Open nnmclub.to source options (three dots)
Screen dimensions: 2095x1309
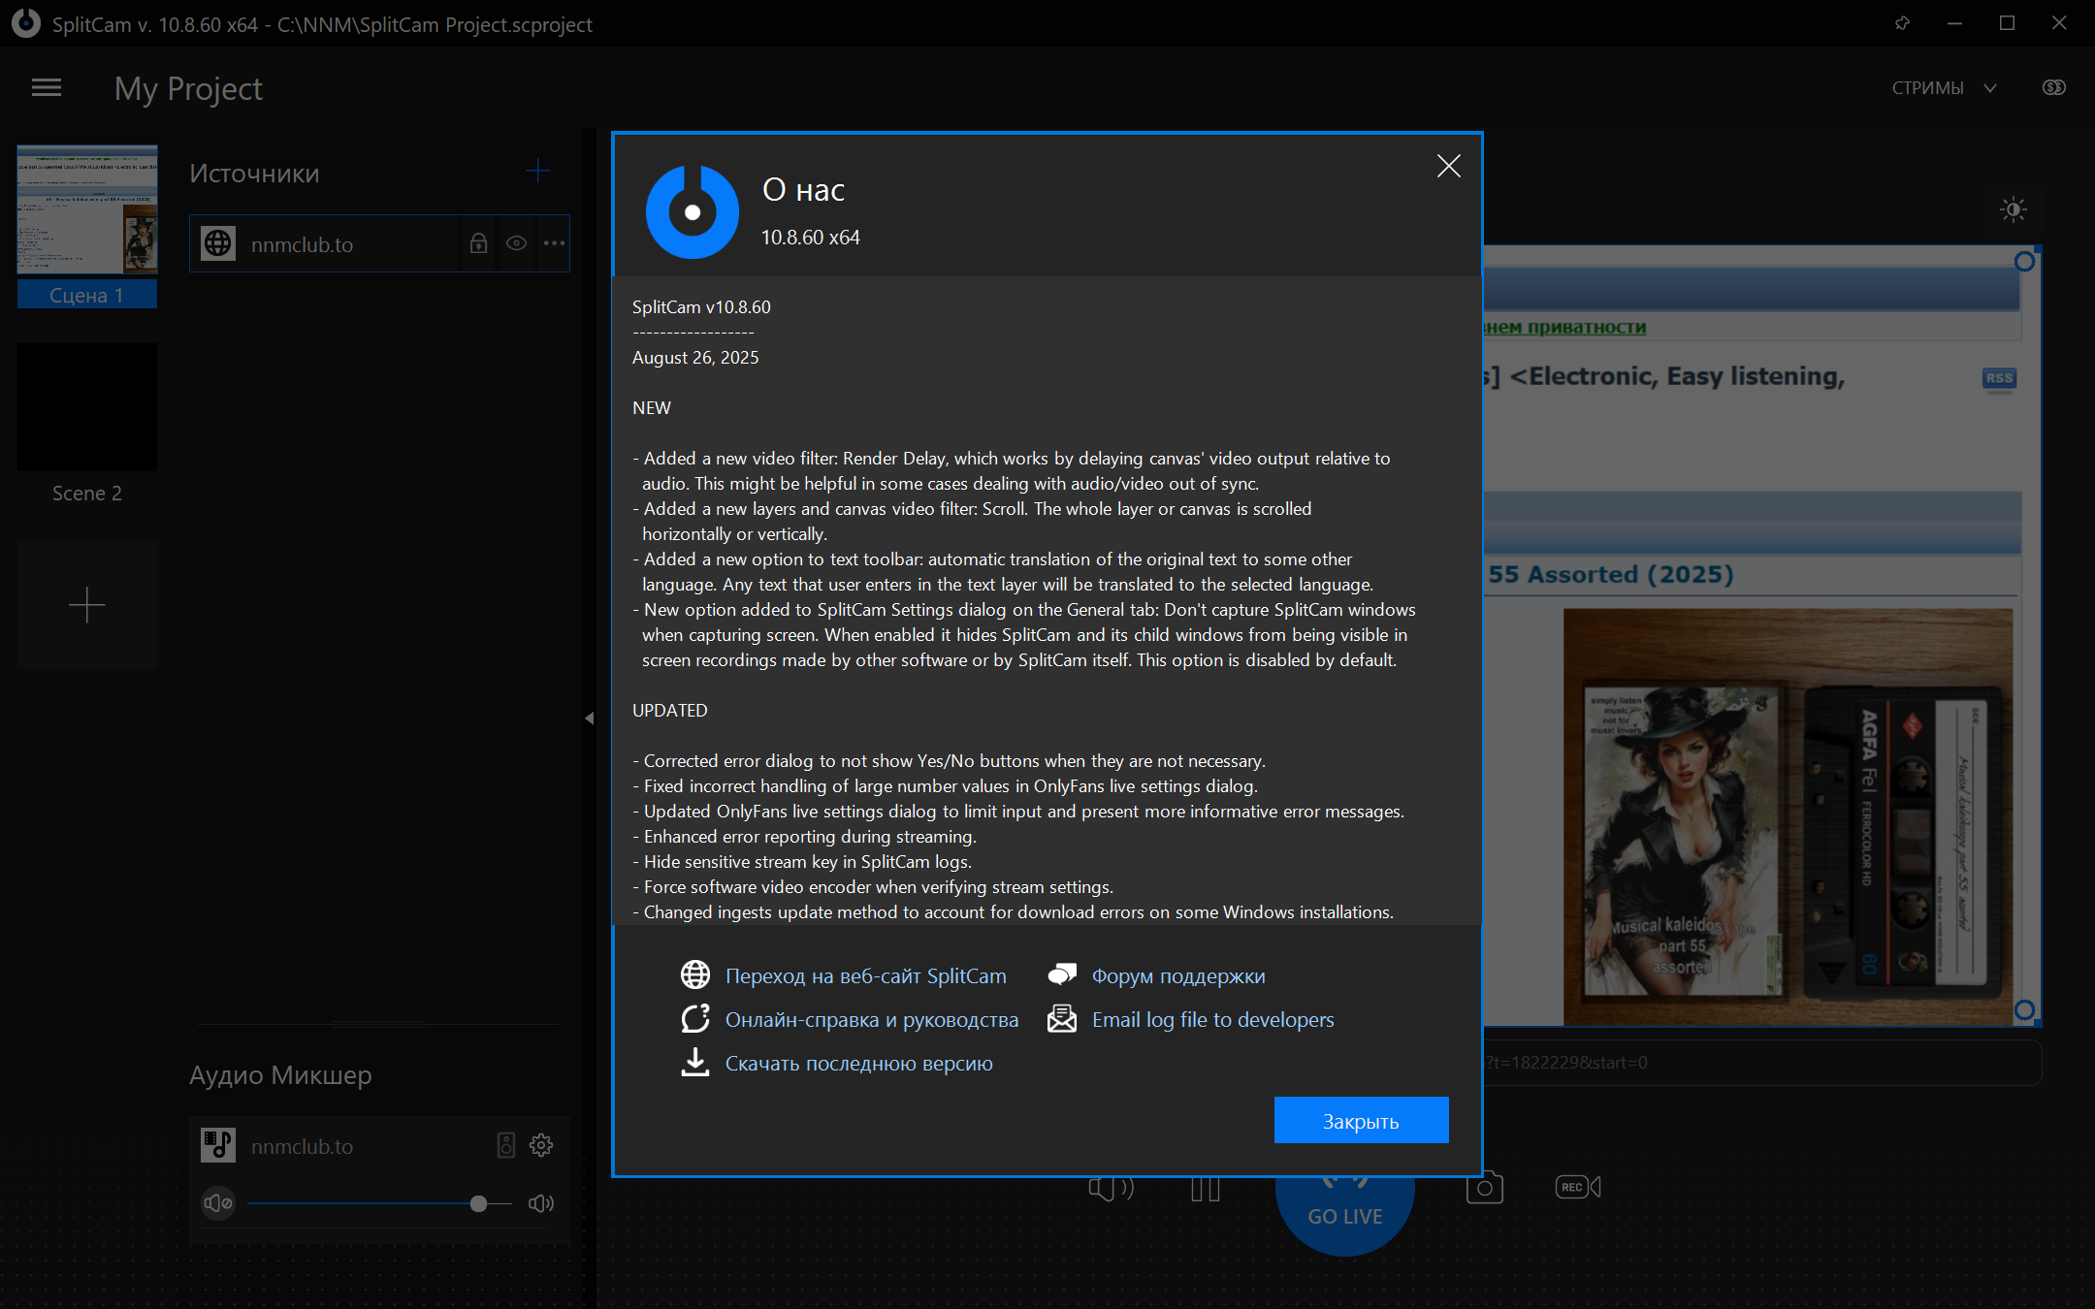(x=554, y=243)
